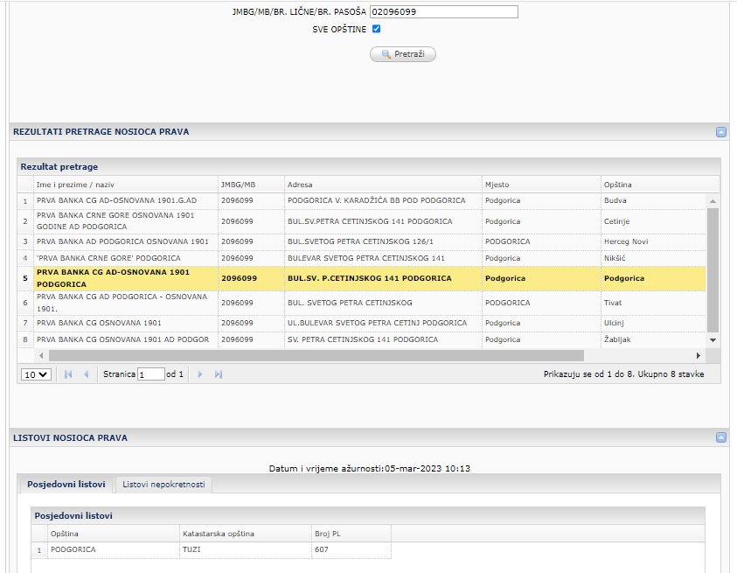This screenshot has height=573, width=737.
Task: Click the horizontal scrollbar right arrow
Action: tap(699, 356)
